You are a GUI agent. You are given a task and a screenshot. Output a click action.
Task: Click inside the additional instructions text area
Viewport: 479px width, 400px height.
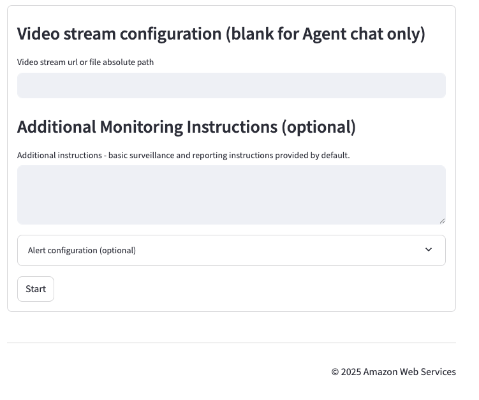point(231,195)
